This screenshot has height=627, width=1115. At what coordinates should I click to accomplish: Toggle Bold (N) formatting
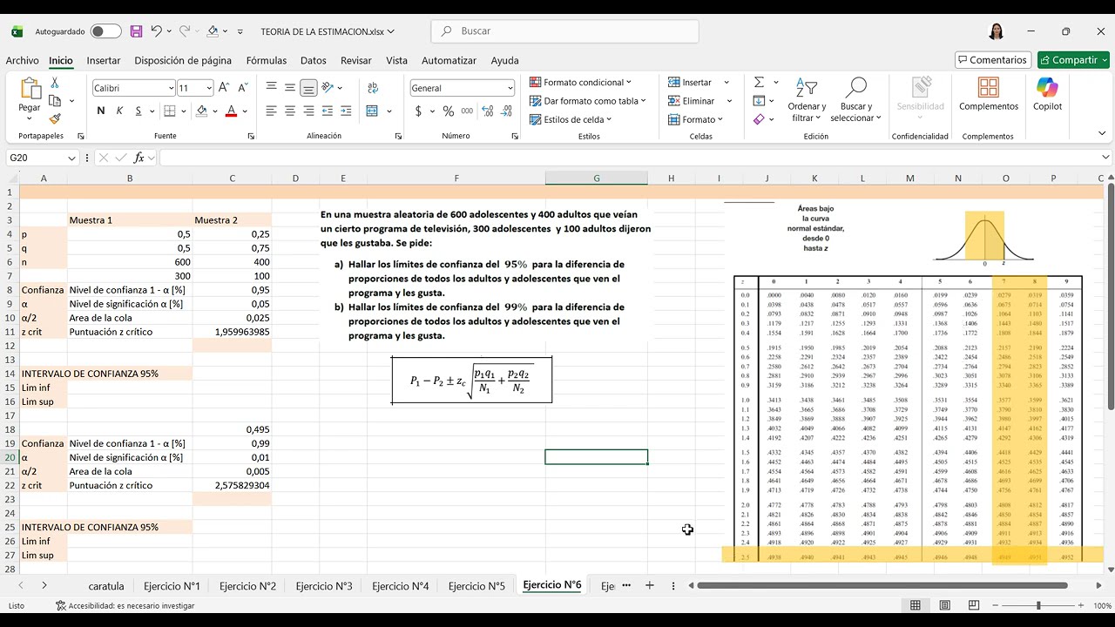click(101, 111)
